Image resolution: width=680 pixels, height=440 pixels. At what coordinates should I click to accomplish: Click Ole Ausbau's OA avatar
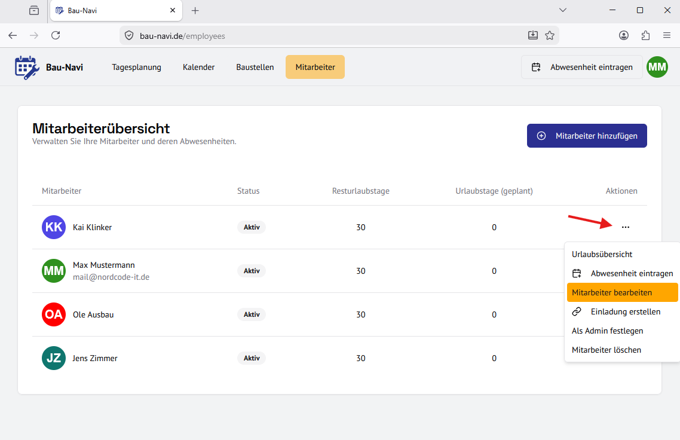[54, 314]
